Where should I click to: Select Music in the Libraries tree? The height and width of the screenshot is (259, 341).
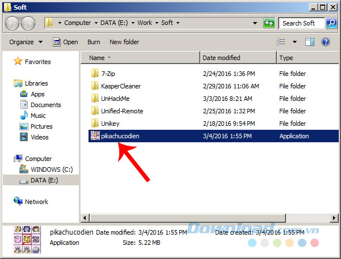pyautogui.click(x=38, y=116)
